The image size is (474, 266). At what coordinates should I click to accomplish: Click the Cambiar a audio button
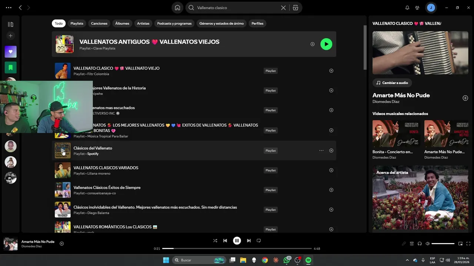392,83
